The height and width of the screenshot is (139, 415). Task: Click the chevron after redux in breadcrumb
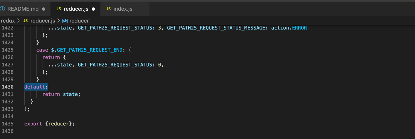(18, 21)
